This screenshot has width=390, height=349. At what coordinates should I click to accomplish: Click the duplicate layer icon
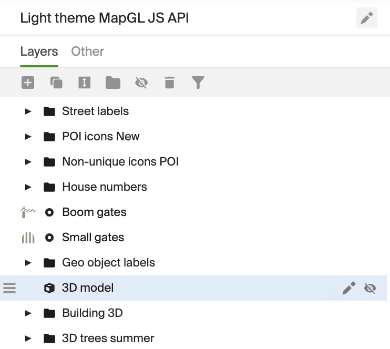pos(56,83)
